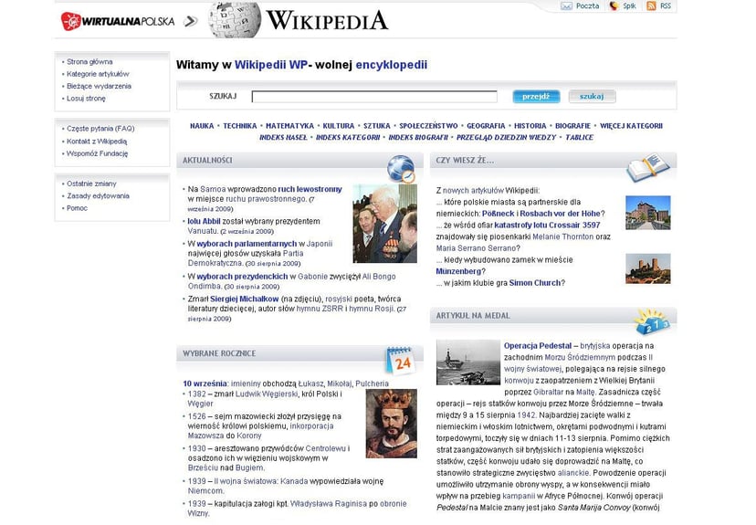This screenshot has height=525, width=756.
Task: Open ruch lewostronny news link
Action: pyautogui.click(x=310, y=189)
